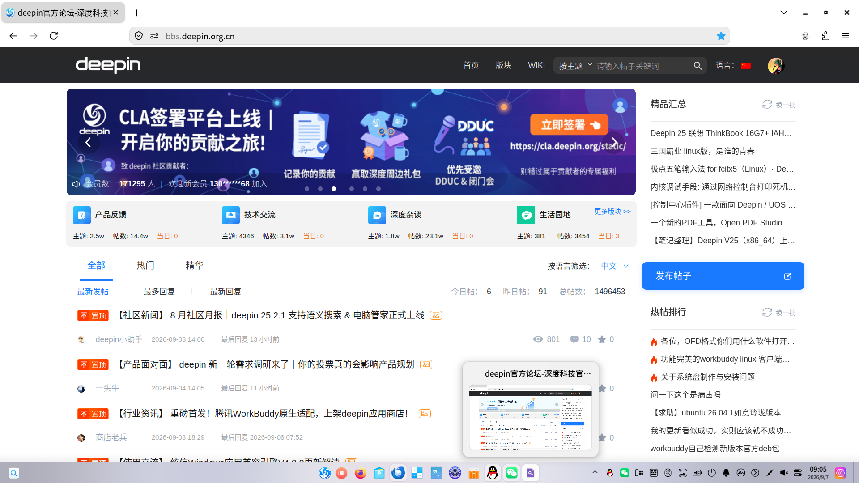Open a new browser tab
The height and width of the screenshot is (483, 859).
point(136,13)
